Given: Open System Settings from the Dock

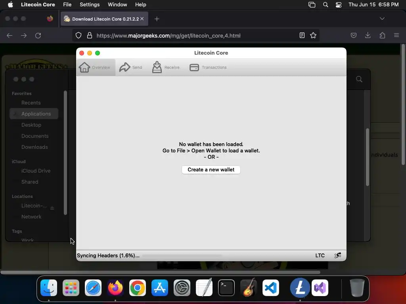Looking at the screenshot, I should click(182, 288).
